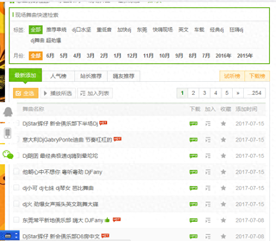
Task: Check the box for 东莞常平新地俱乐部 track
Action: [x=17, y=220]
